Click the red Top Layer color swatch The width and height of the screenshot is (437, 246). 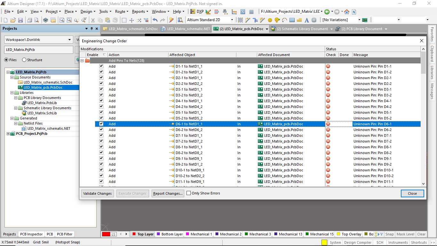point(106,234)
